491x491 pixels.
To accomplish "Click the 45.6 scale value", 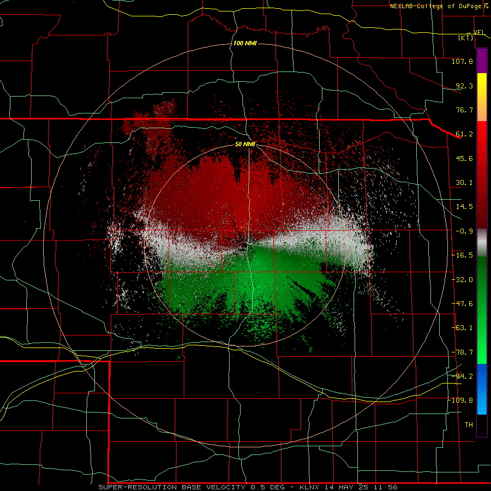I will pyautogui.click(x=464, y=158).
